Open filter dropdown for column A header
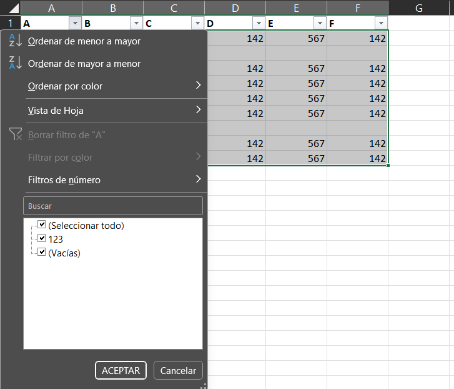Viewport: 454px width, 389px height. [75, 23]
